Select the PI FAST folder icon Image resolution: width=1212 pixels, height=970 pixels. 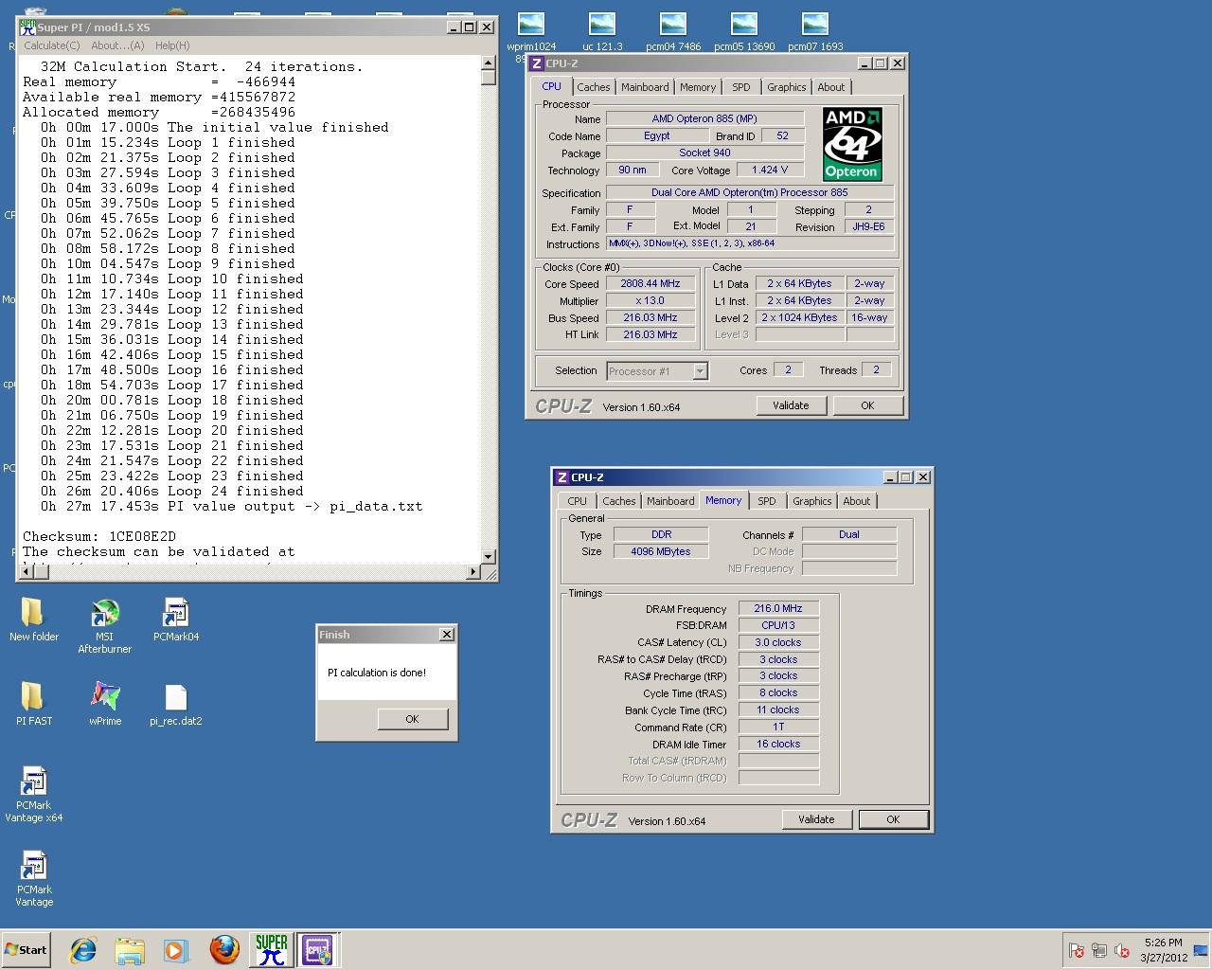[x=33, y=705]
